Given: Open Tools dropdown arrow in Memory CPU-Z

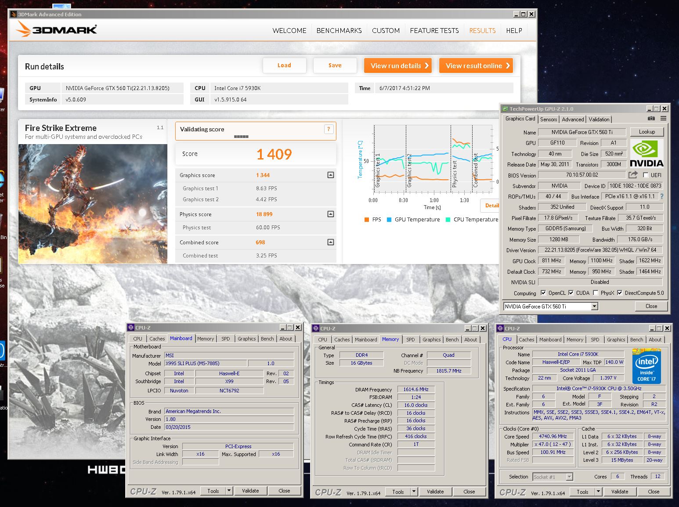Looking at the screenshot, I should (x=414, y=492).
